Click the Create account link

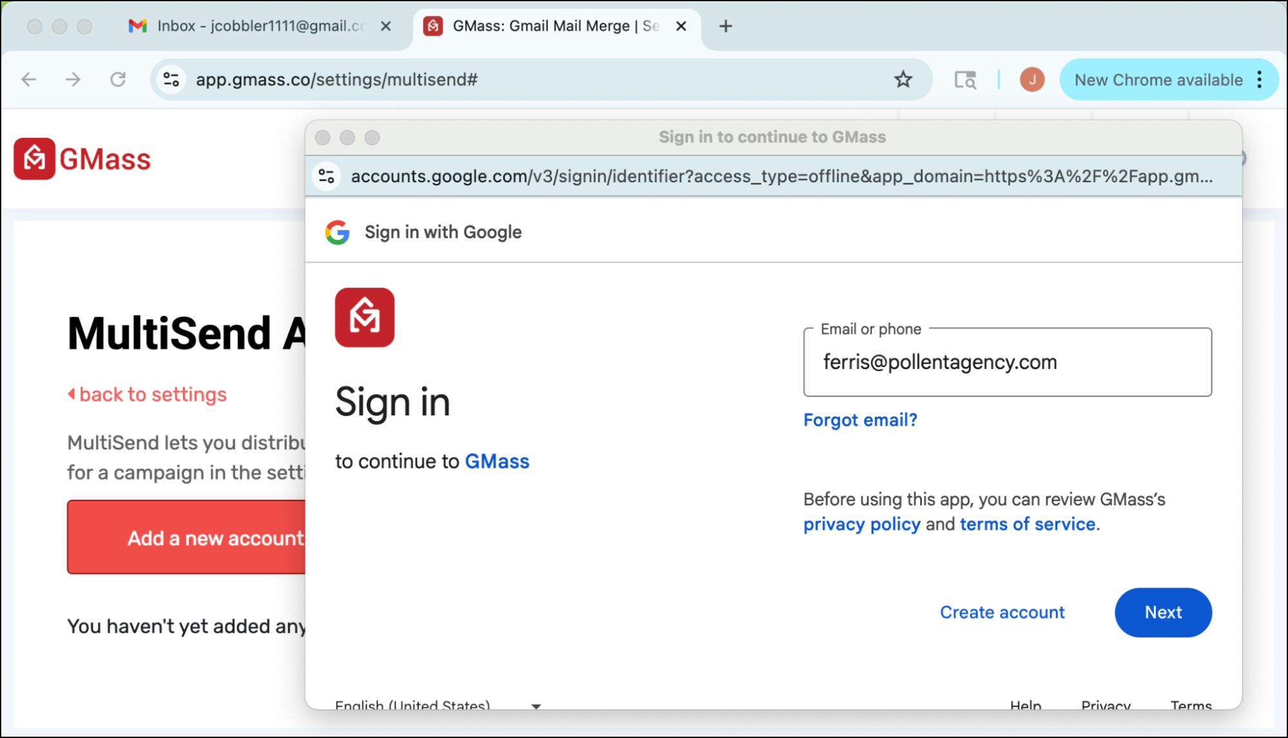tap(1002, 612)
